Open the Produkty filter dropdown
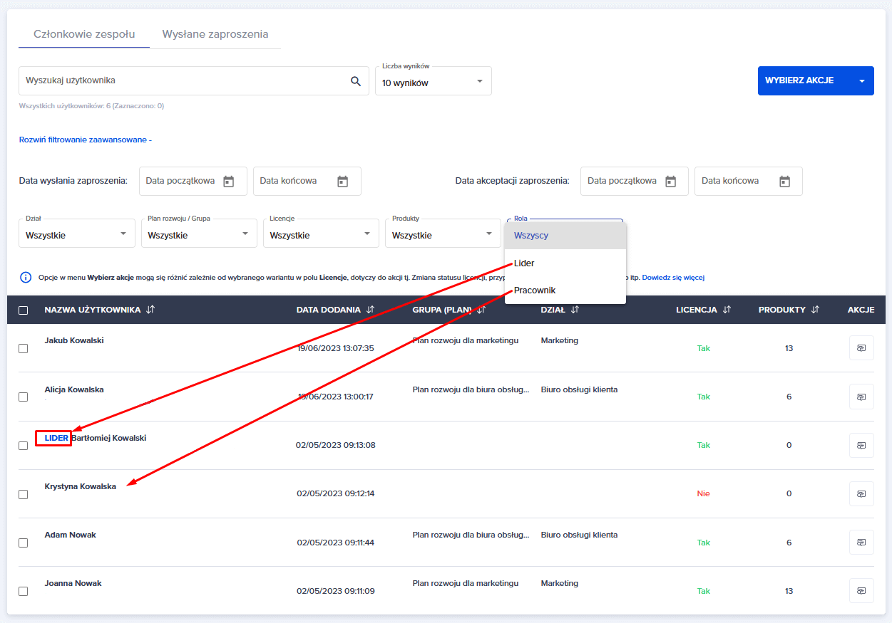The width and height of the screenshot is (892, 623). point(442,234)
